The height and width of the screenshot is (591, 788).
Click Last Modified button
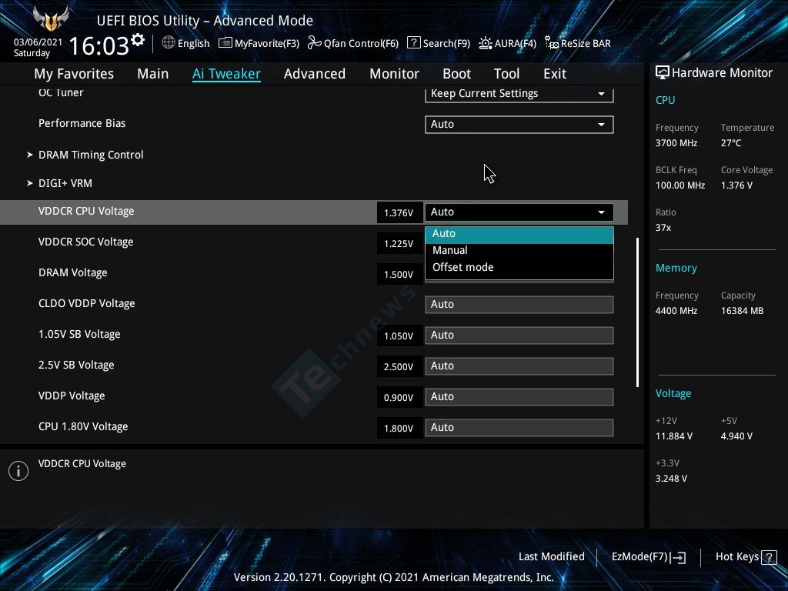pos(551,557)
